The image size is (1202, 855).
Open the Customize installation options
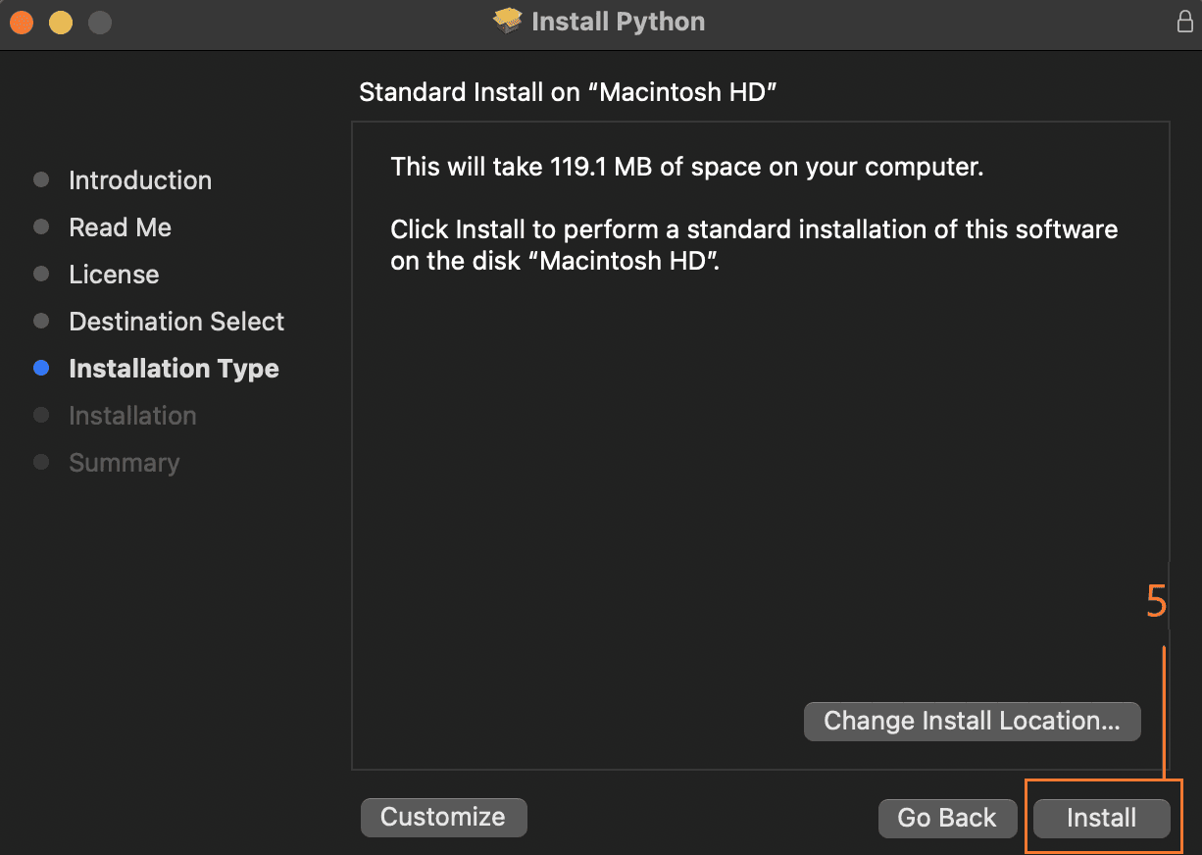pos(443,817)
